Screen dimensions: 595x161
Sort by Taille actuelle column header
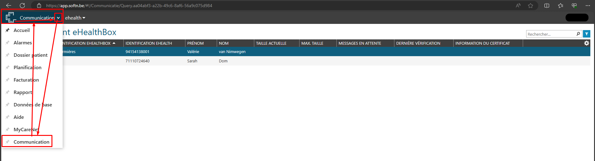tap(271, 43)
